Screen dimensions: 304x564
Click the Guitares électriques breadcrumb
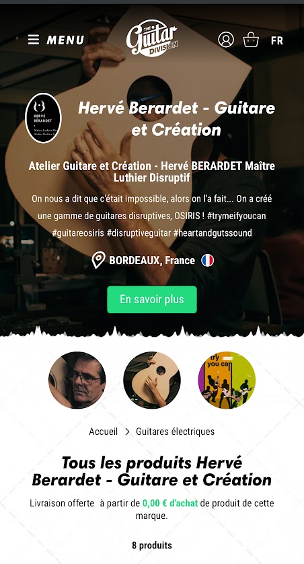(176, 432)
